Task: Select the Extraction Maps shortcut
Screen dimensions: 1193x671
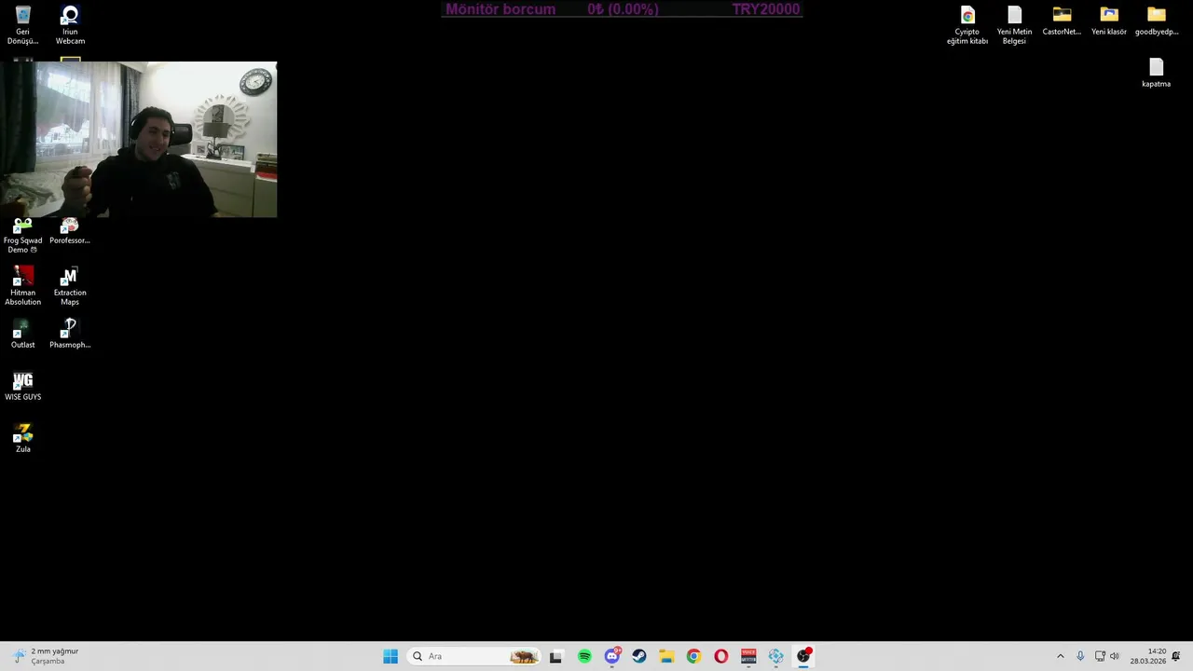Action: [70, 286]
